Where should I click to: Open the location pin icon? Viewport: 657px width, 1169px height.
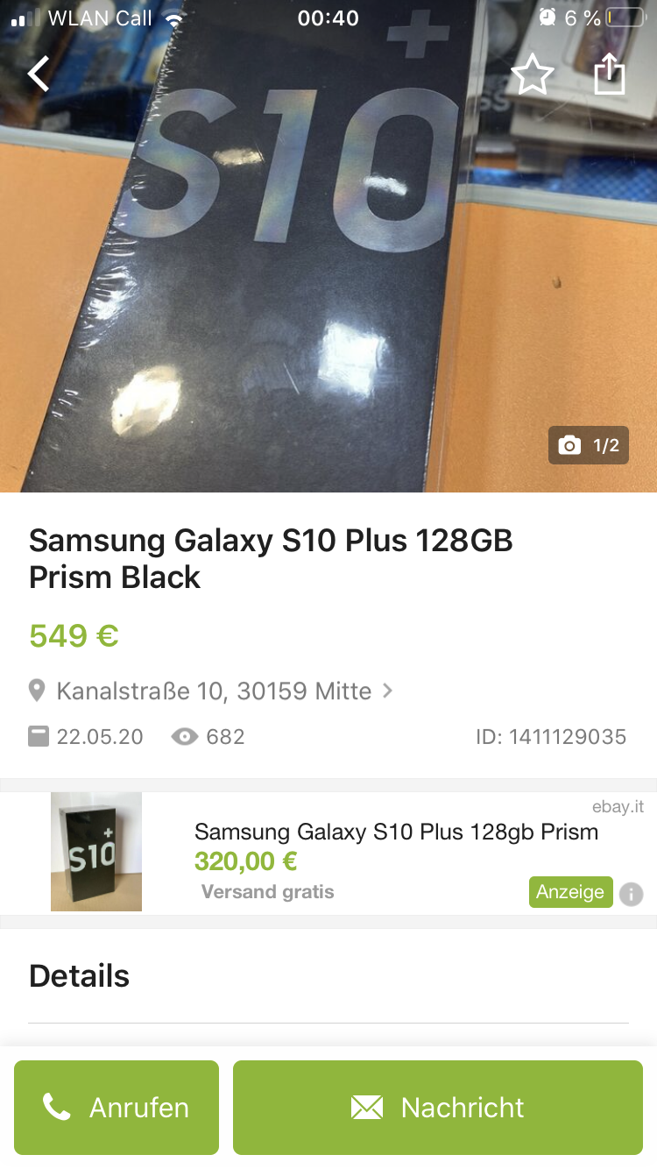tap(37, 691)
